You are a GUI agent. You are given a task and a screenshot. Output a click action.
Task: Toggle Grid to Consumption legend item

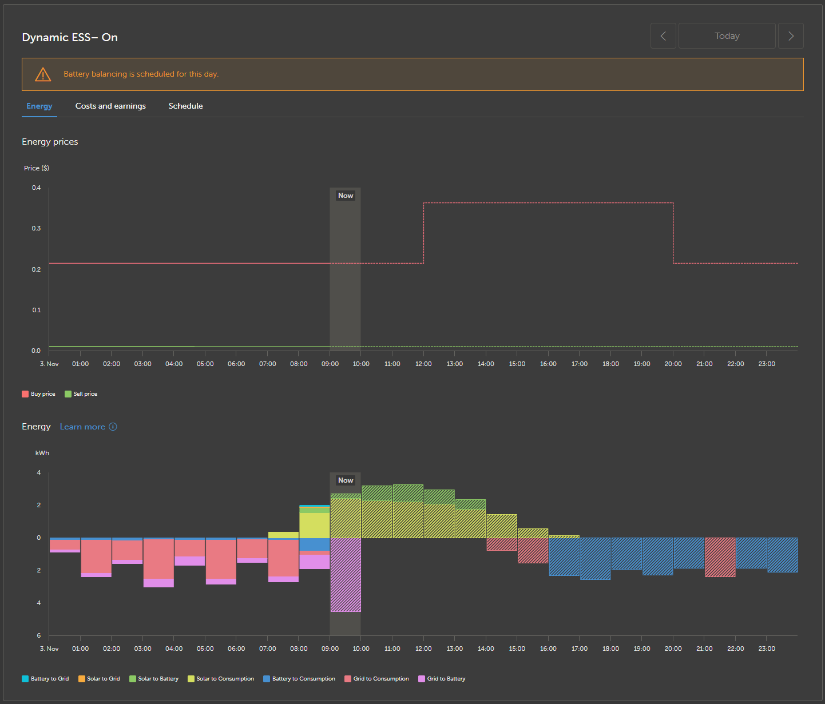376,679
